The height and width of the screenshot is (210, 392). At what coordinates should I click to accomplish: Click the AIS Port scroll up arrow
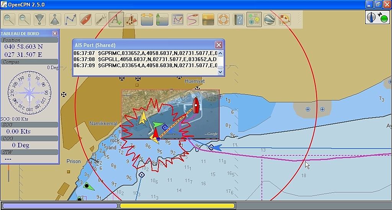pyautogui.click(x=220, y=53)
